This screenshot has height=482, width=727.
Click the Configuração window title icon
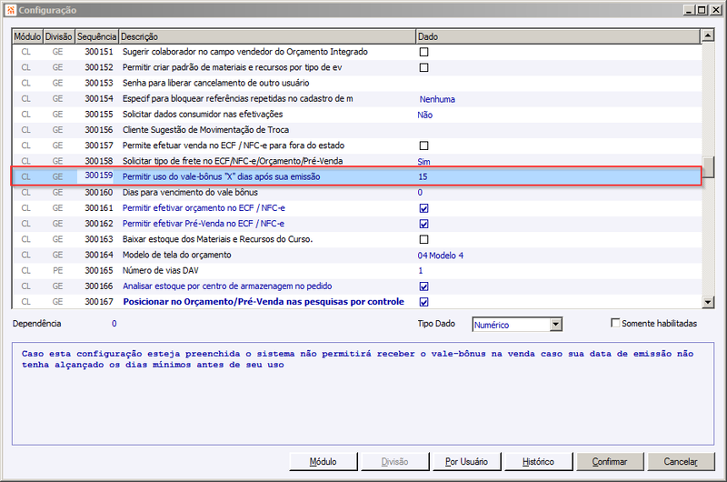click(11, 10)
